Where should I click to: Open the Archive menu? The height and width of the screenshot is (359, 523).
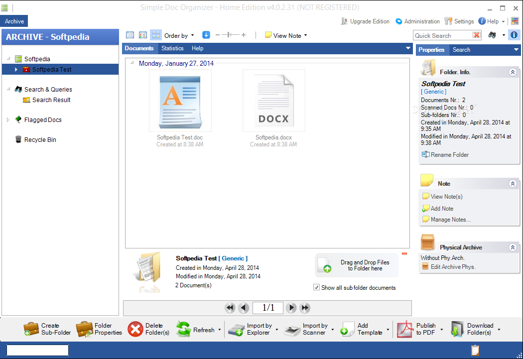pos(14,21)
